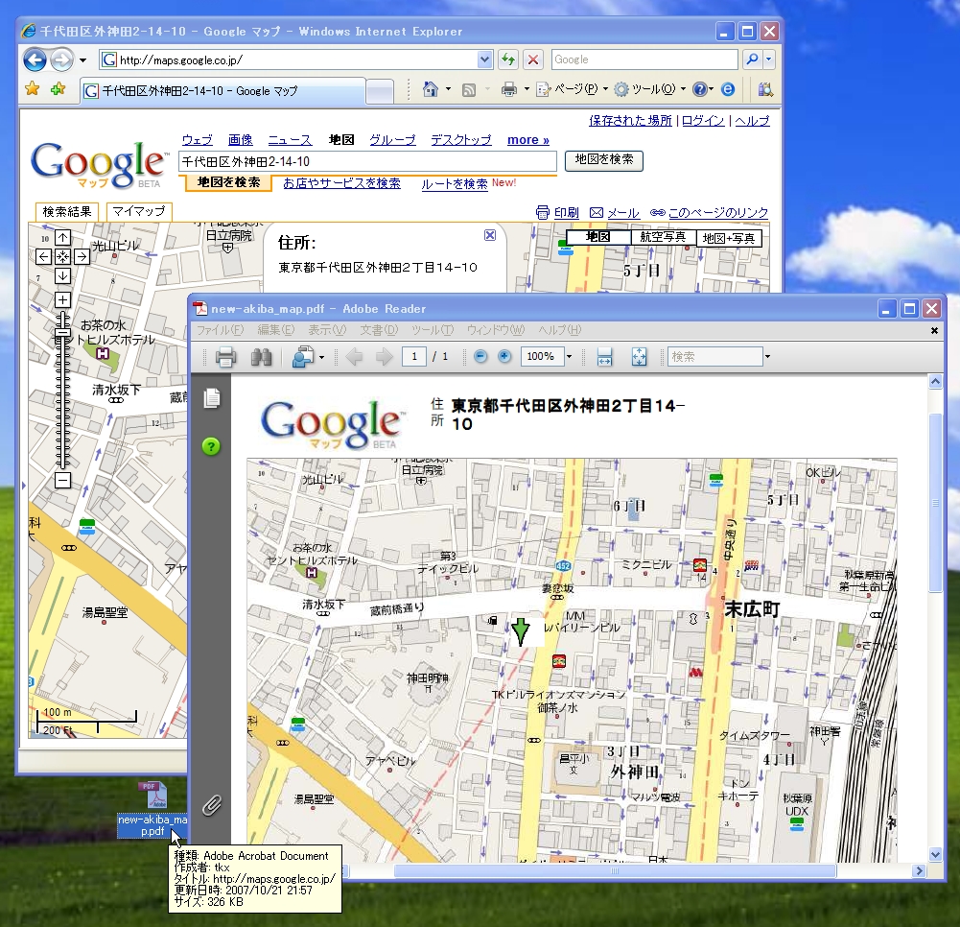Screen dimensions: 960x927
Task: Click the map return-to-center button
Action: (62, 257)
